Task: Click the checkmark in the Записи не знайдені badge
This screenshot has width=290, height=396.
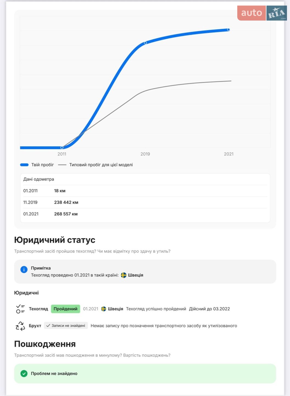Action: click(x=48, y=326)
